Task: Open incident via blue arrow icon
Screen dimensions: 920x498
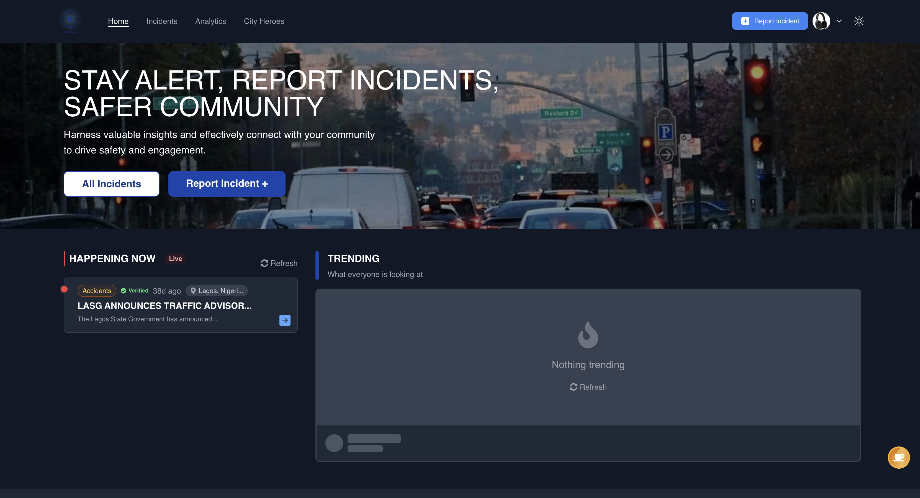Action: 285,320
